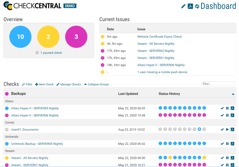Click the Filter link beside Checks

coord(27,84)
